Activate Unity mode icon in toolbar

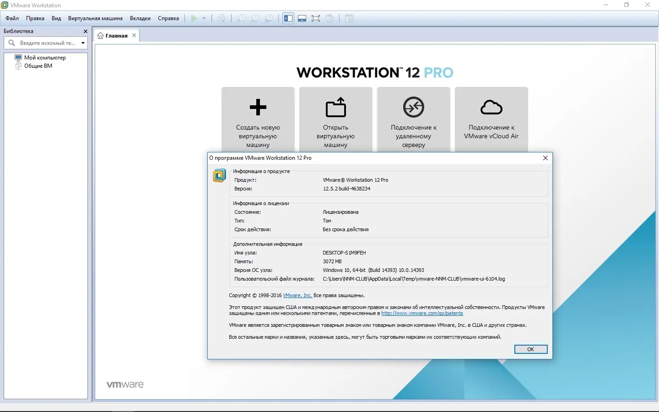(x=330, y=18)
